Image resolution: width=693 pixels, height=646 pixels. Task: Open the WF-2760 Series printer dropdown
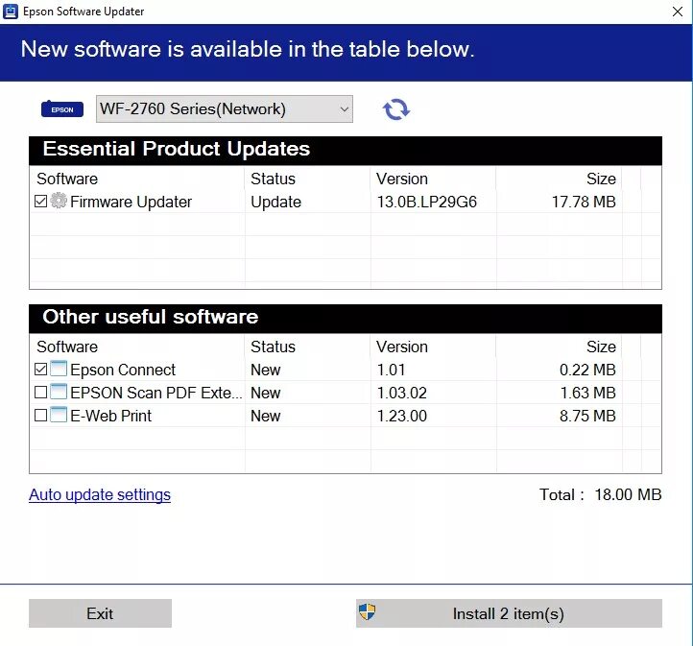point(225,108)
